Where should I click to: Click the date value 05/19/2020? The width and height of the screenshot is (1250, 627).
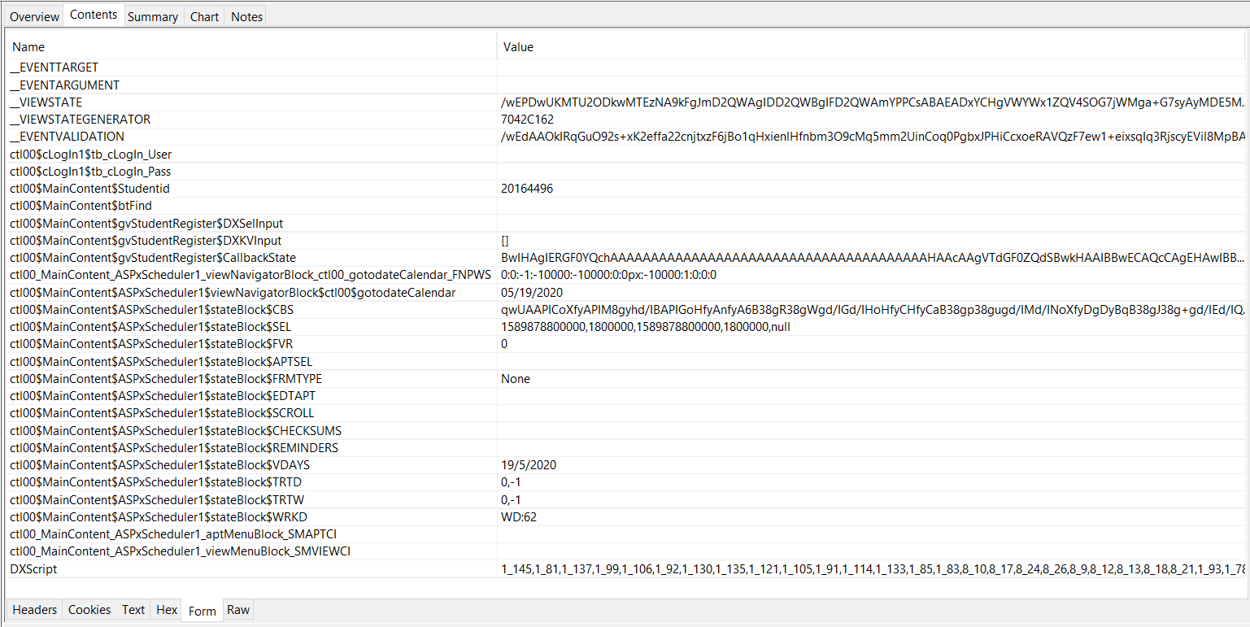click(532, 292)
